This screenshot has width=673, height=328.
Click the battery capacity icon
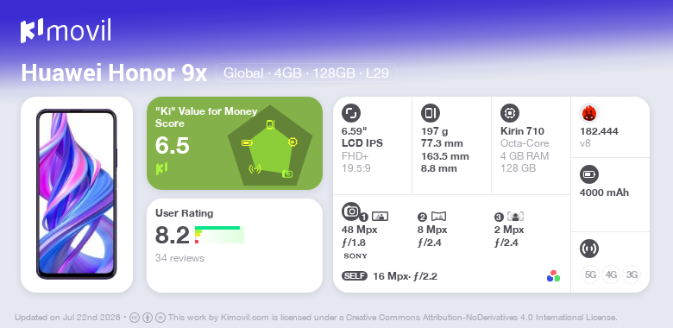[589, 174]
